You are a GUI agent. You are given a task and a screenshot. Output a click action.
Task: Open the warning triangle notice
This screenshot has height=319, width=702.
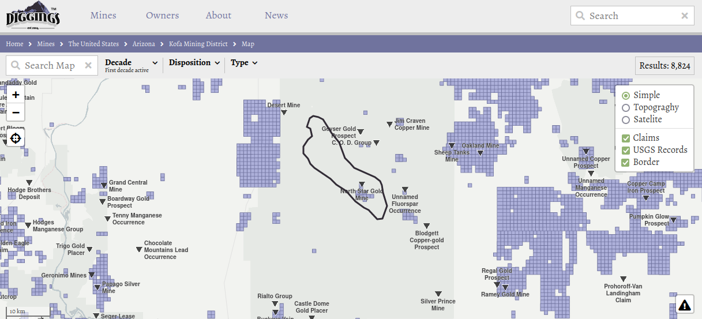point(685,305)
